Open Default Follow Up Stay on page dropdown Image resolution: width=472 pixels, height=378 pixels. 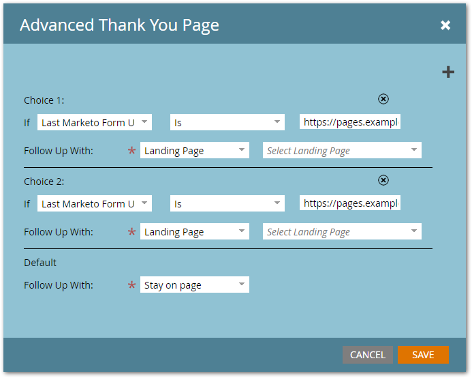[194, 285]
